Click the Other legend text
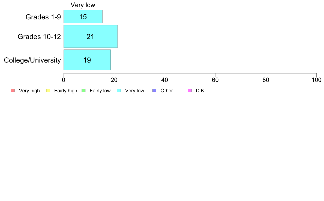This screenshot has height=201, width=324. (167, 91)
